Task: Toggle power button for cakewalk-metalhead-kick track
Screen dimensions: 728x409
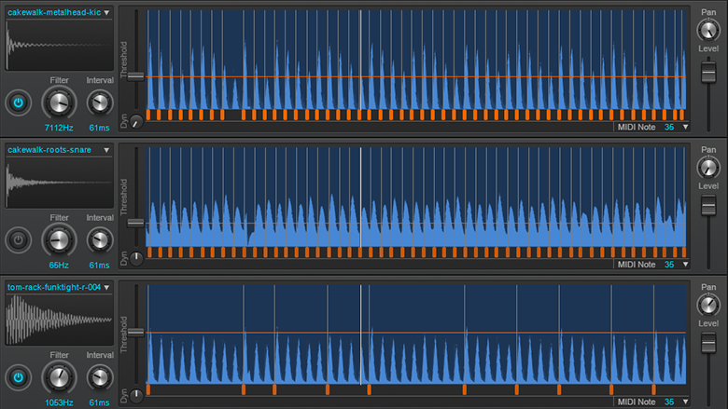Action: click(x=18, y=102)
